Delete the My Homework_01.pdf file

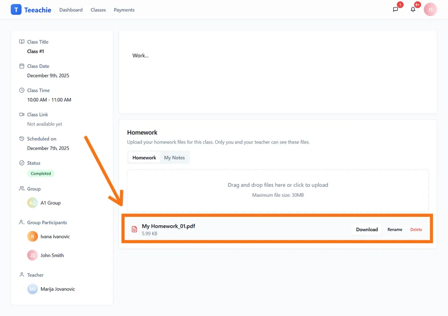(x=416, y=230)
